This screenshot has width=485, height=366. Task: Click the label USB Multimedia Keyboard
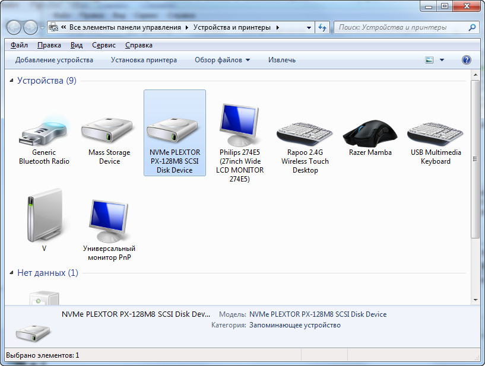pyautogui.click(x=436, y=157)
